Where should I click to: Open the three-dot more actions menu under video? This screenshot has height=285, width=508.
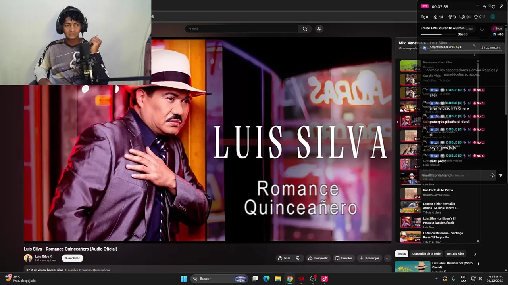[388, 258]
